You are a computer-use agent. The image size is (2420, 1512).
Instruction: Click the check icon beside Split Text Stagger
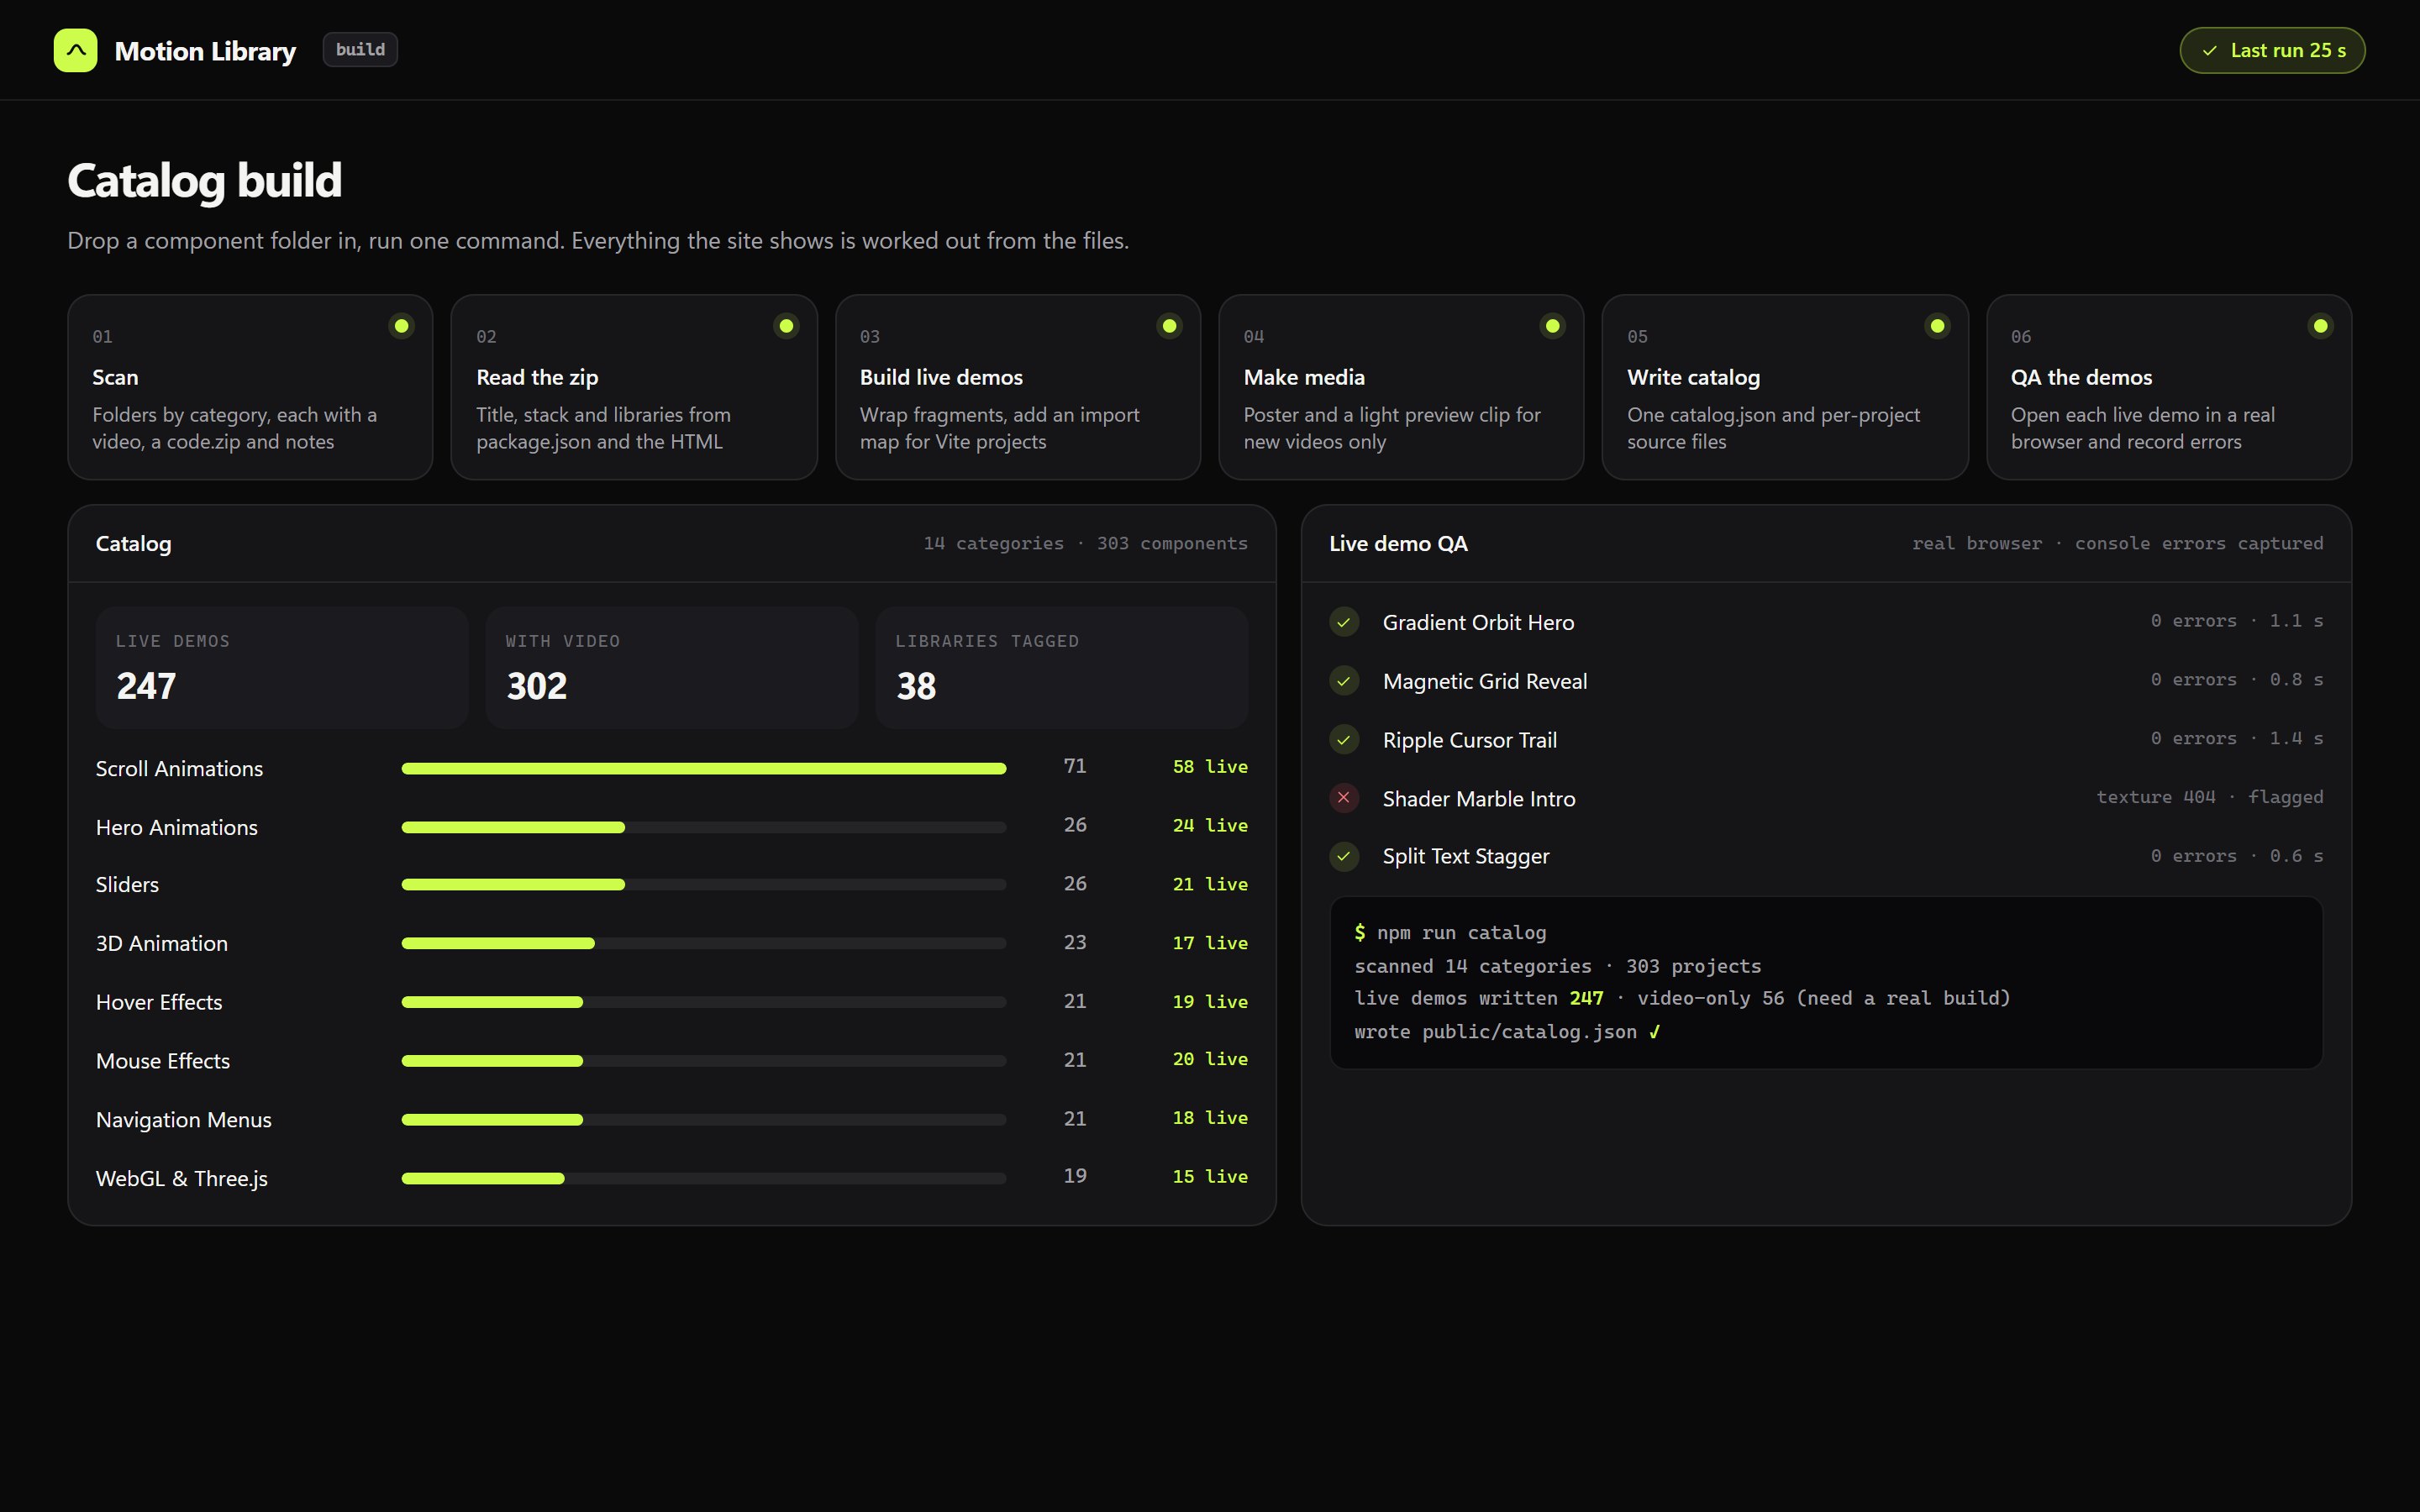pos(1344,856)
